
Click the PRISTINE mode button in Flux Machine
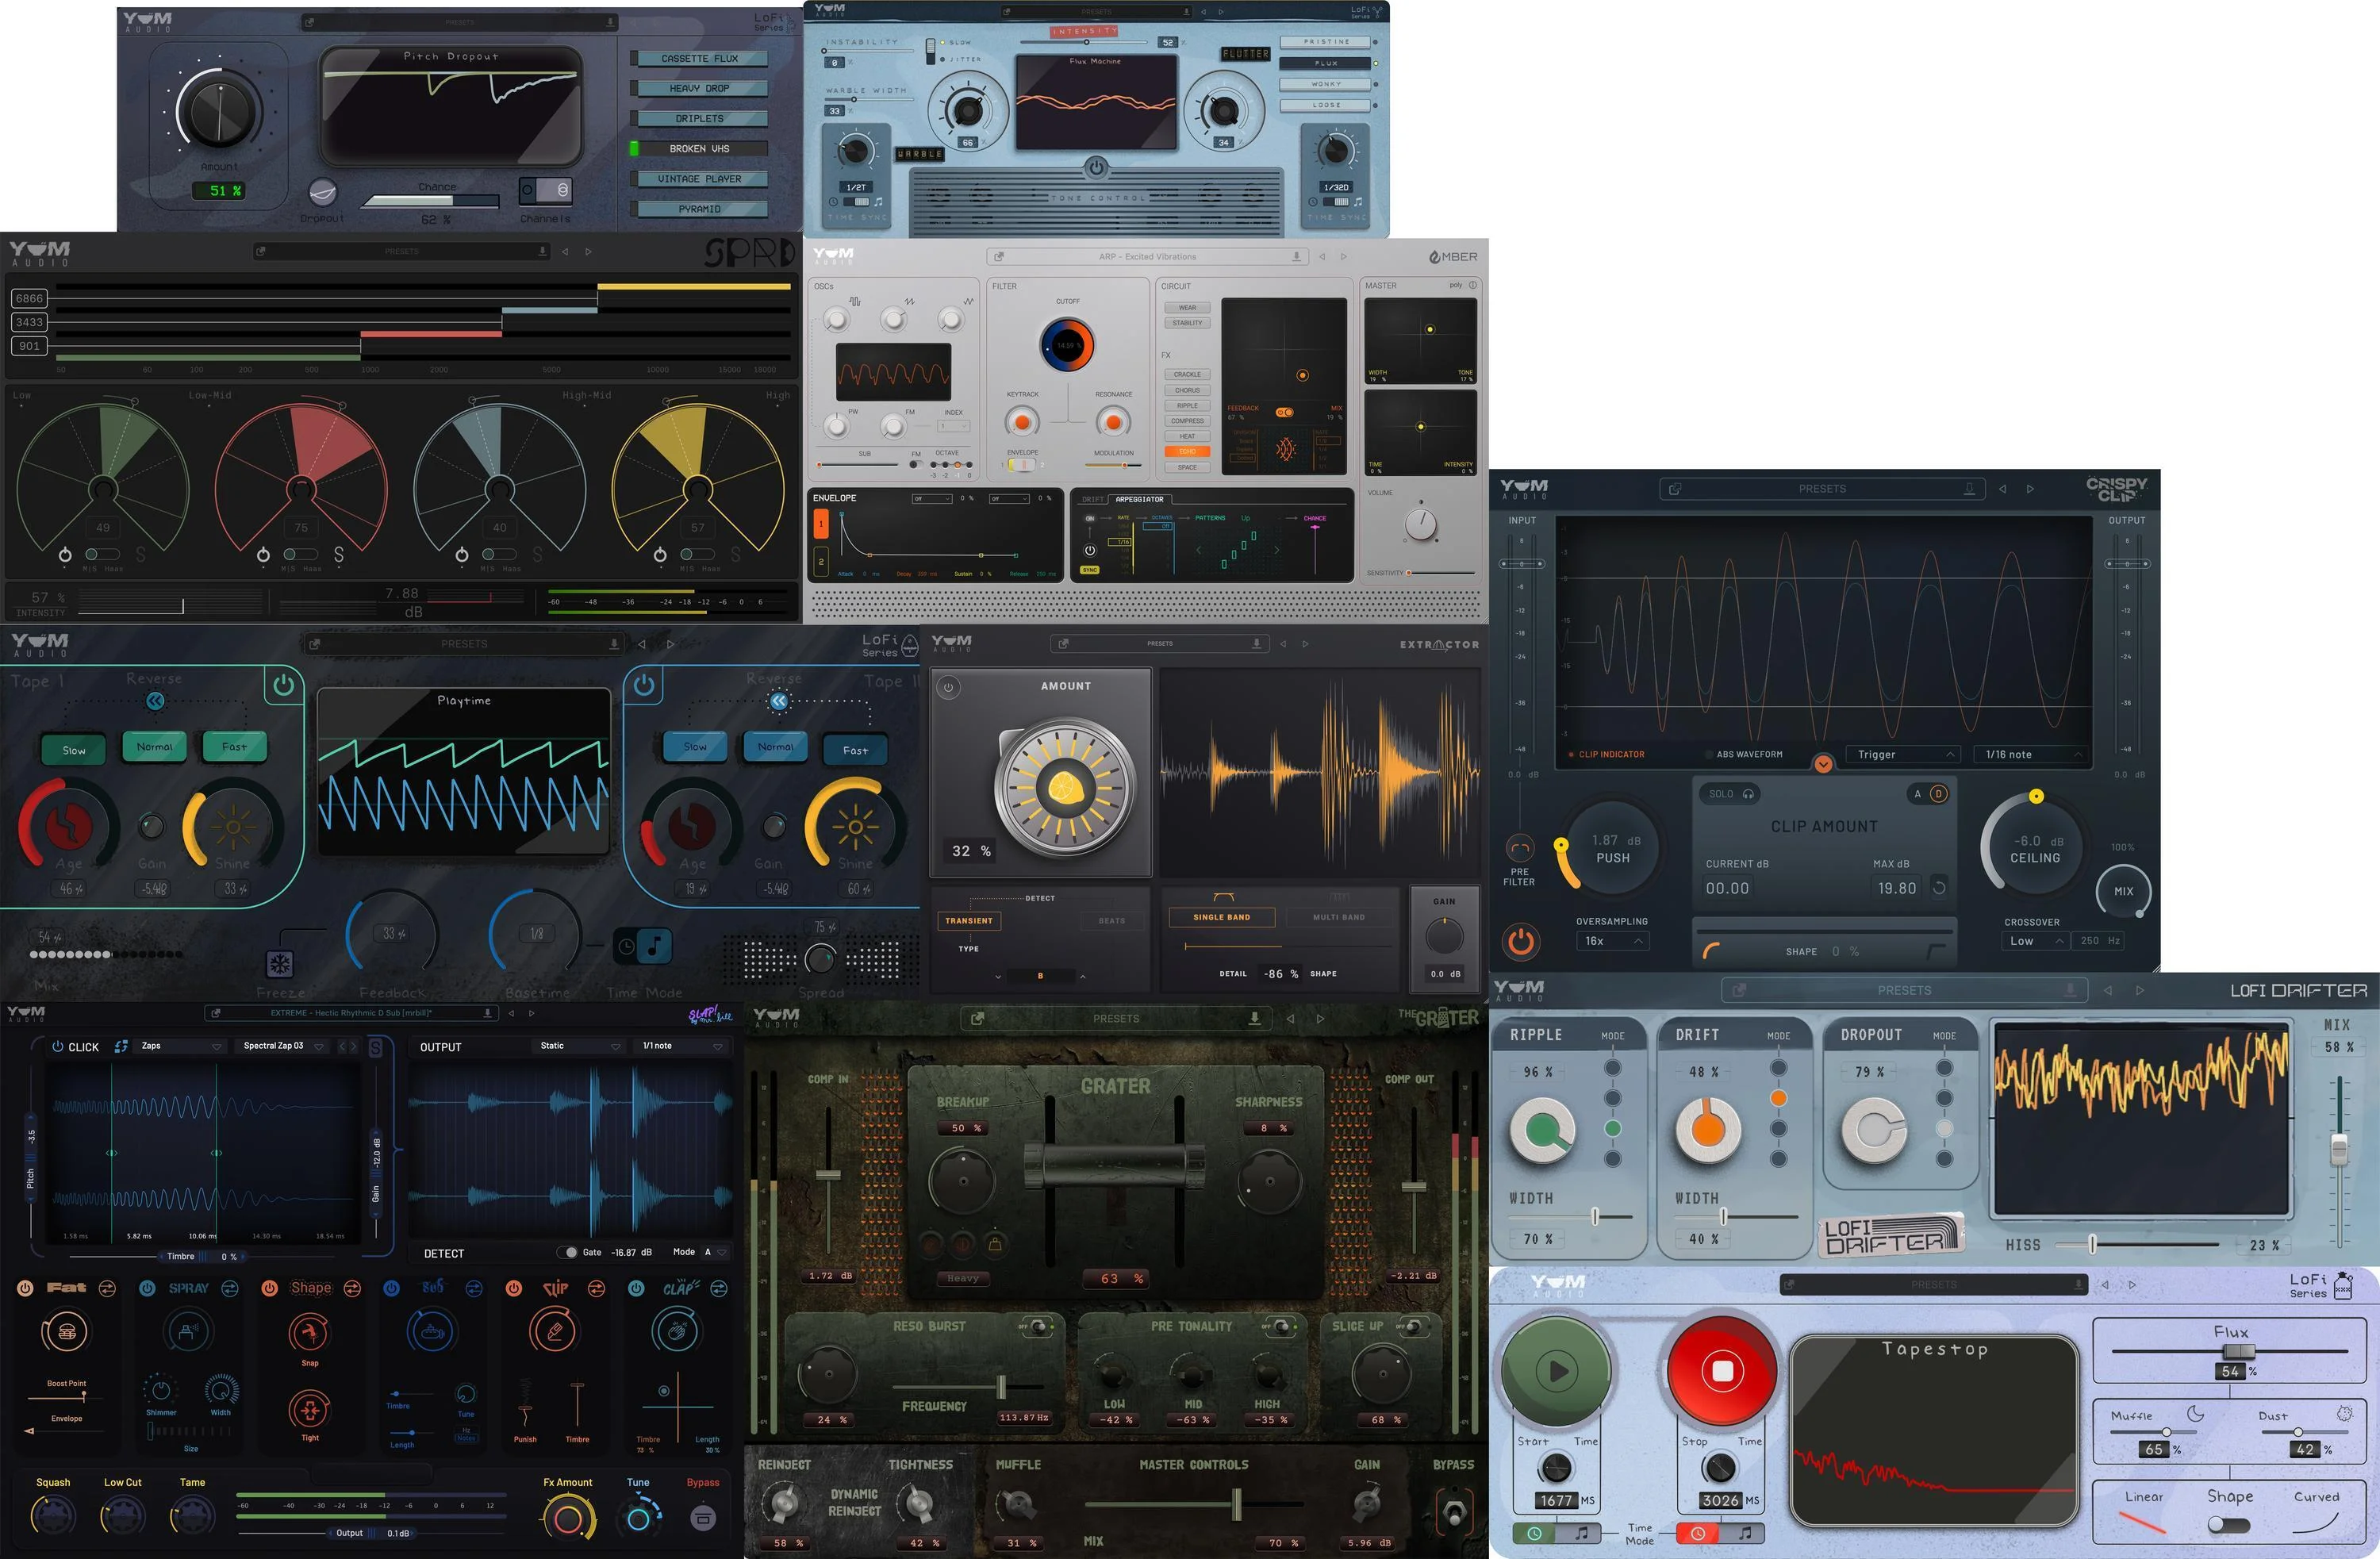tap(1326, 42)
